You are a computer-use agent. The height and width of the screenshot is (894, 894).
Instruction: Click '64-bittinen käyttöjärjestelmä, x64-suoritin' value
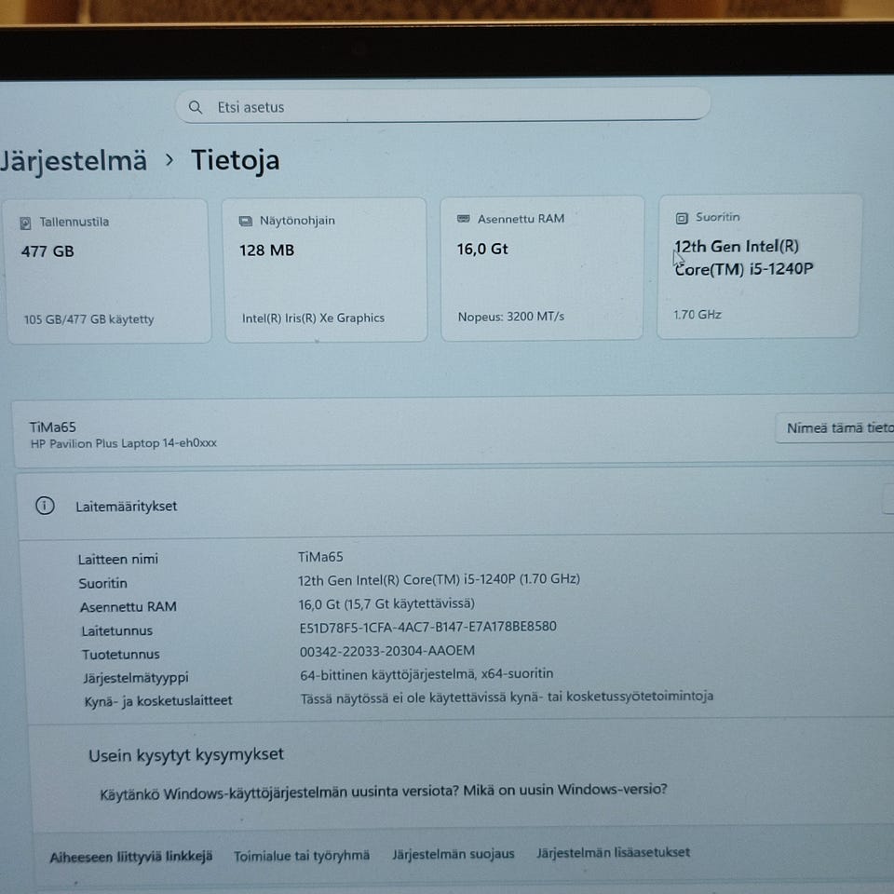point(427,674)
